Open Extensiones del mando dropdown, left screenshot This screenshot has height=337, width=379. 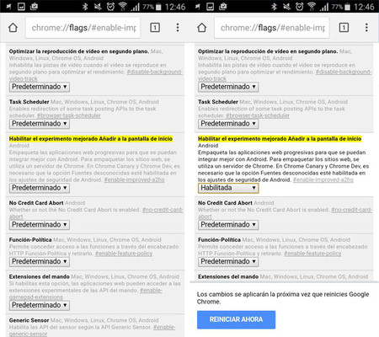coord(40,305)
